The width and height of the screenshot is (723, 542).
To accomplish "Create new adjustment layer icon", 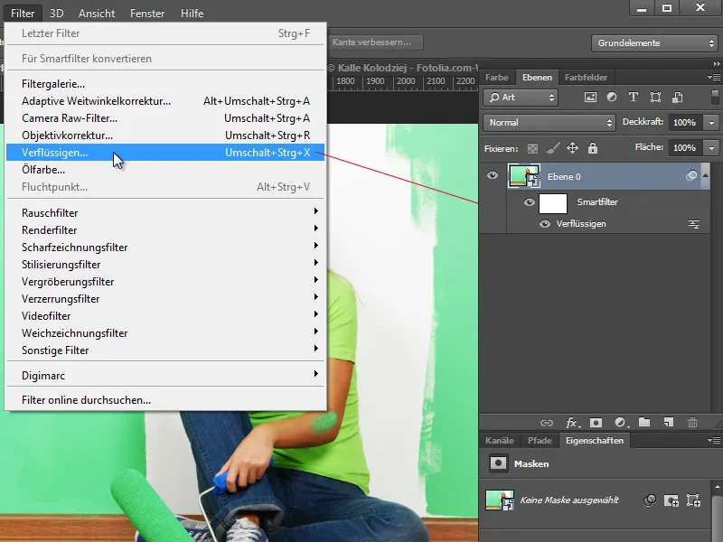I will 621,423.
